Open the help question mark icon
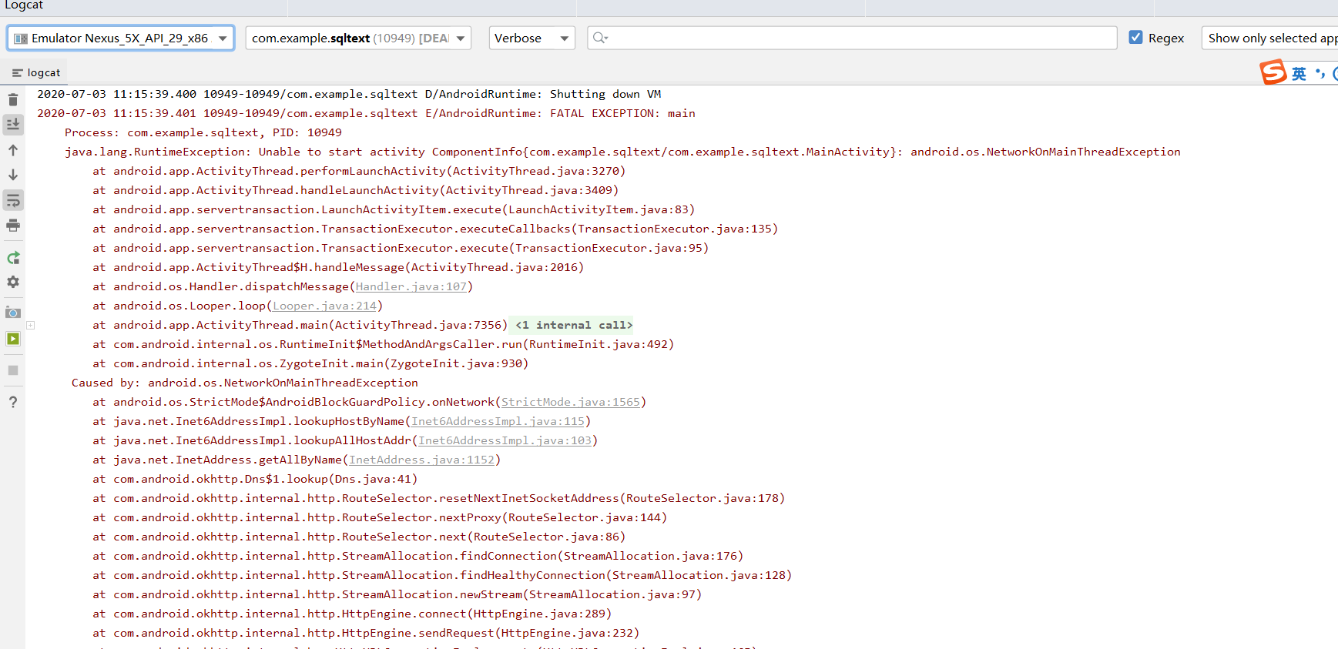1338x649 pixels. [13, 402]
